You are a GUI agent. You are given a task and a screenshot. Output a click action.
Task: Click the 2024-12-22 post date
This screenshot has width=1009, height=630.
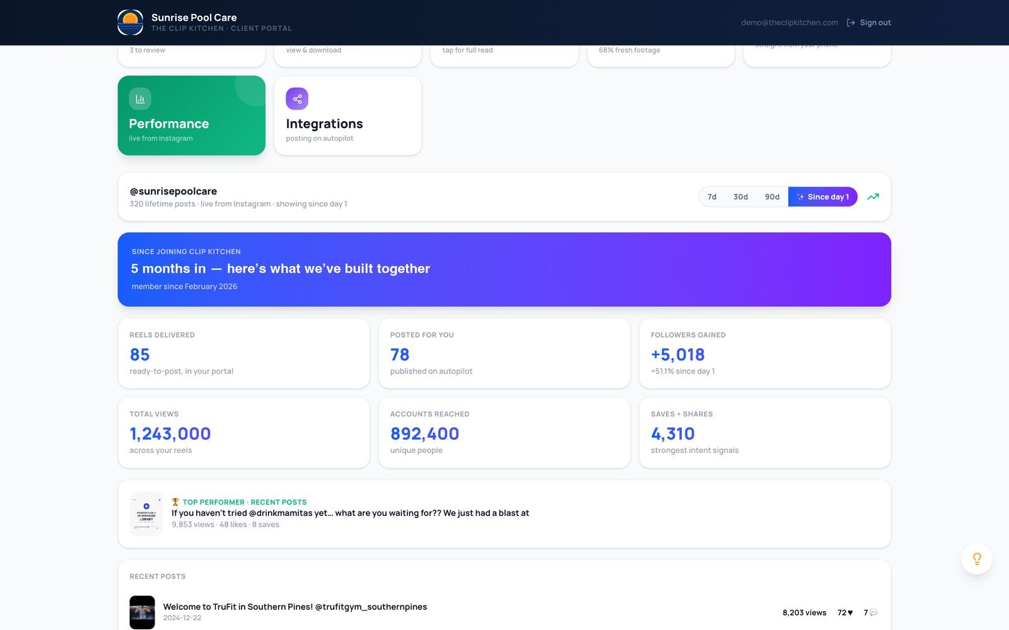pyautogui.click(x=182, y=618)
